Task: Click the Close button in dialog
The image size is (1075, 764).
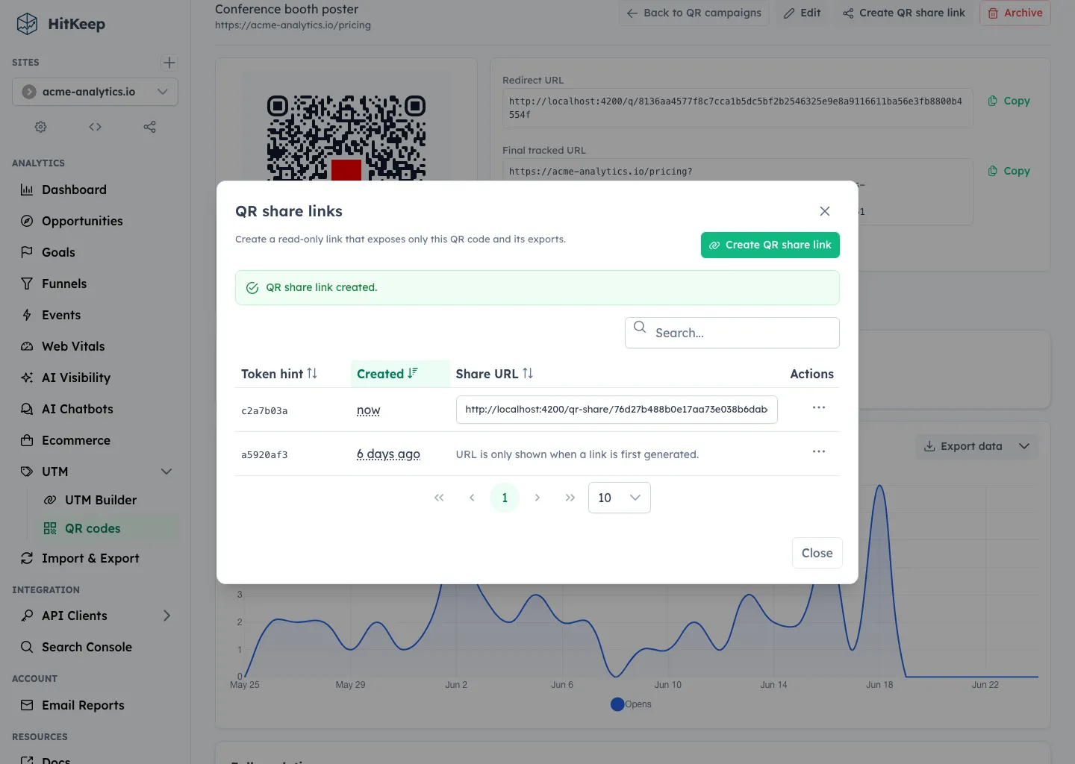Action: [x=817, y=553]
